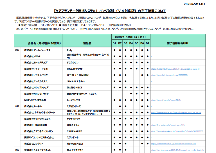Click the D2 column header
This screenshot has width=216, height=153.
(120, 43)
